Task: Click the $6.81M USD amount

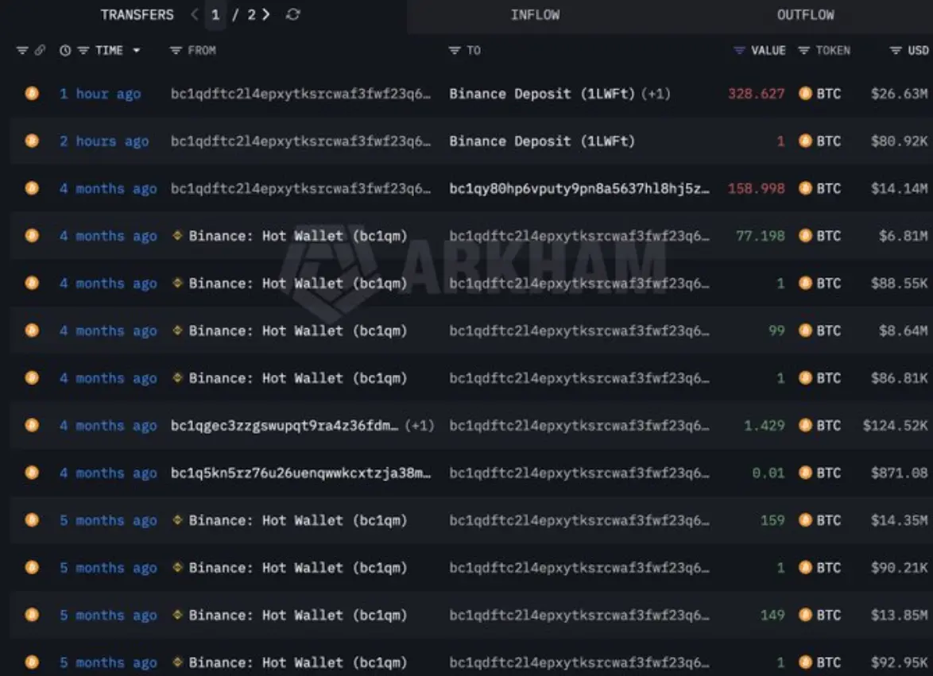Action: [904, 236]
